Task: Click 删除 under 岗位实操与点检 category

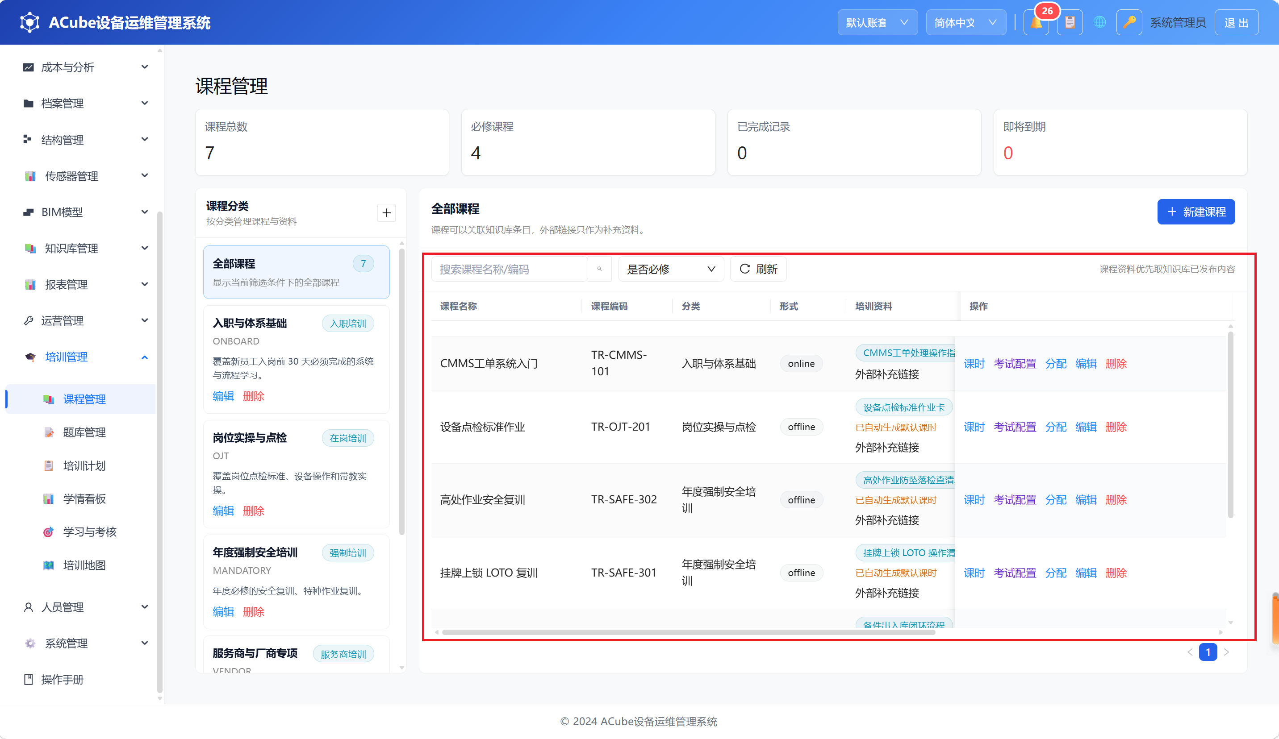Action: (x=253, y=510)
